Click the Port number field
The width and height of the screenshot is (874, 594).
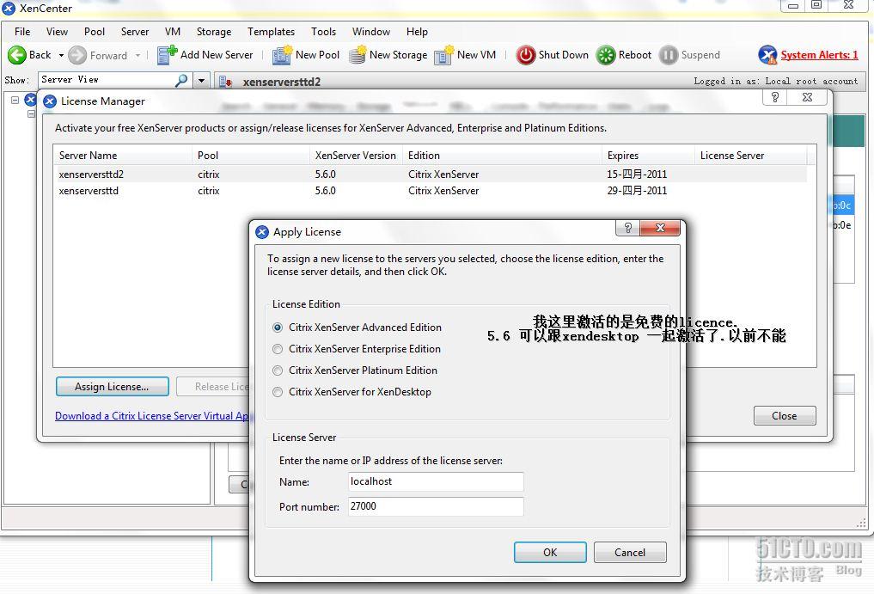click(436, 506)
